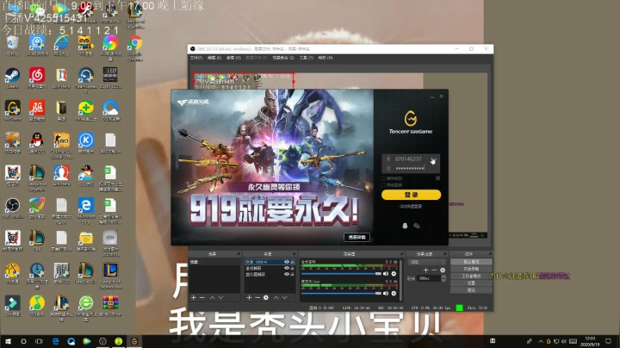Viewport: 620px width, 348px height.
Task: Toggle lock on the second OBS source
Action: click(x=293, y=268)
